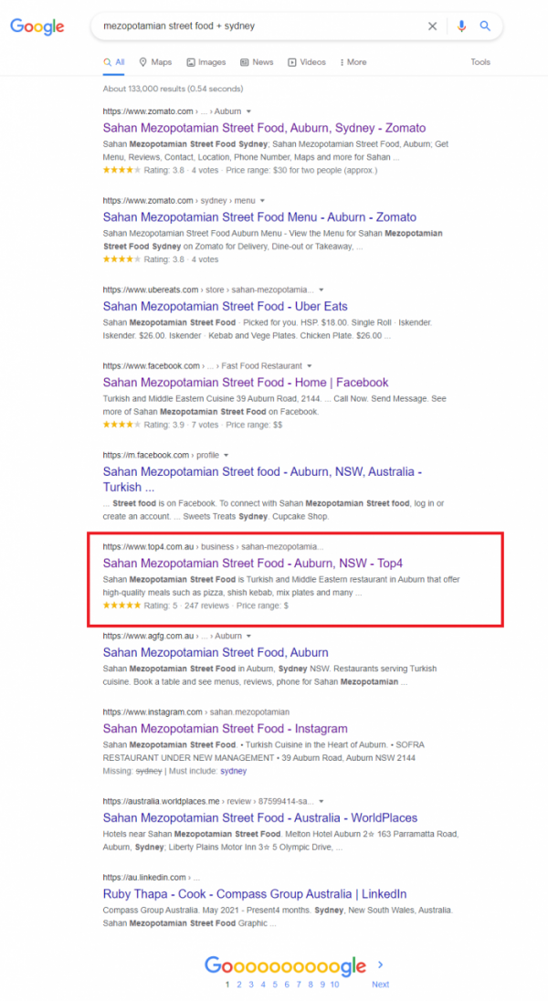Open the News results tab

(x=257, y=62)
